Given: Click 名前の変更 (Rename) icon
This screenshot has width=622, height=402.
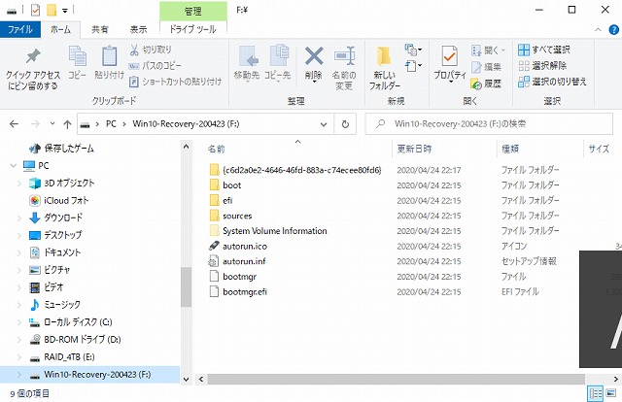Looking at the screenshot, I should coord(343,67).
